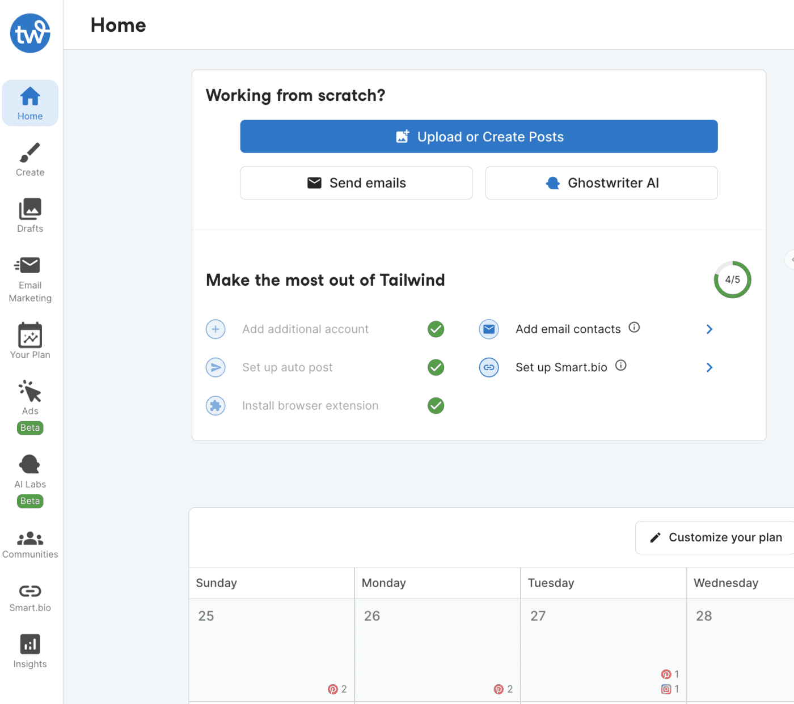Viewport: 794px width, 704px height.
Task: Collapse the right side panel arrow
Action: pos(790,260)
